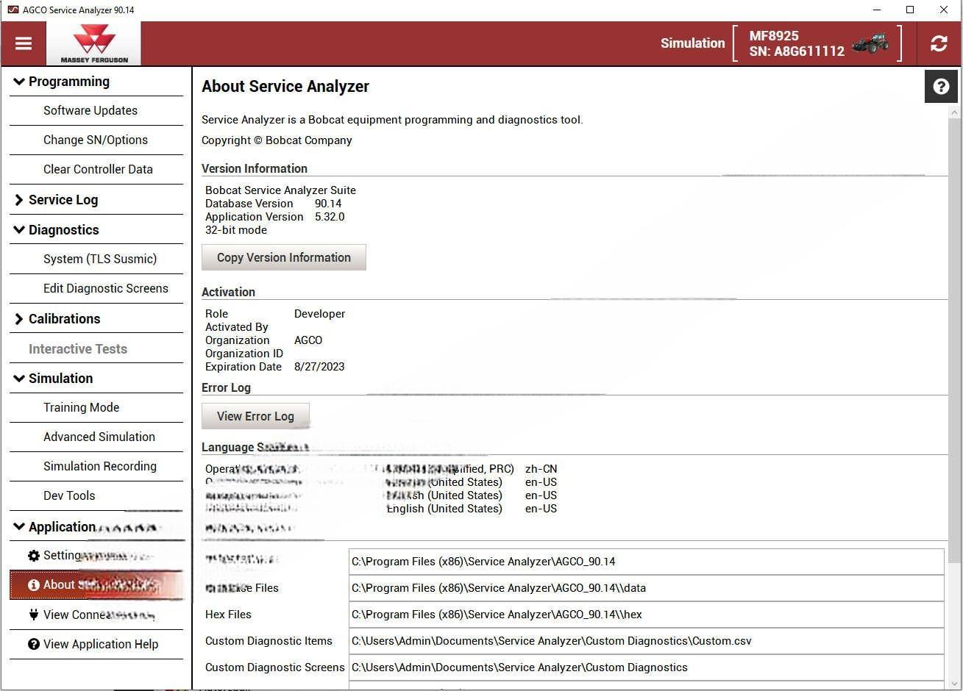This screenshot has height=691, width=963.
Task: Open View Application Help item
Action: (100, 645)
